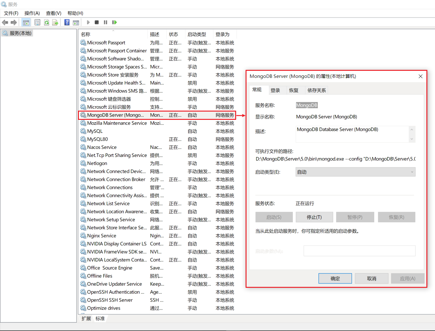The width and height of the screenshot is (435, 331).
Task: Click the gear icon beside Network Setup Service
Action: pyautogui.click(x=83, y=219)
